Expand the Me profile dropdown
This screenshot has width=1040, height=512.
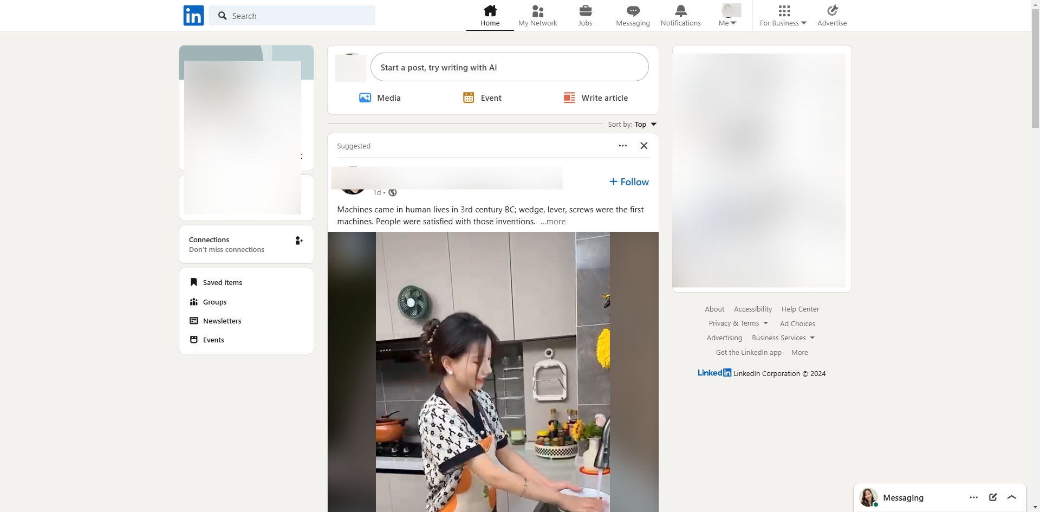click(x=727, y=23)
